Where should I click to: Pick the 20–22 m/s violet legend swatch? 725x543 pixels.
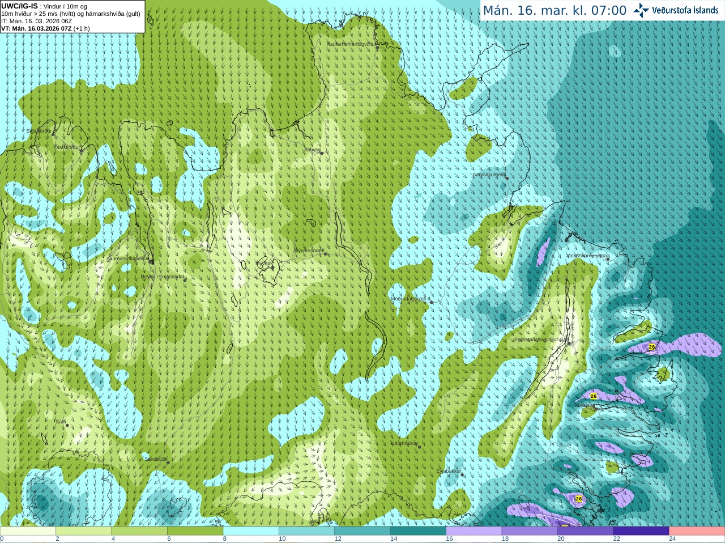point(586,531)
